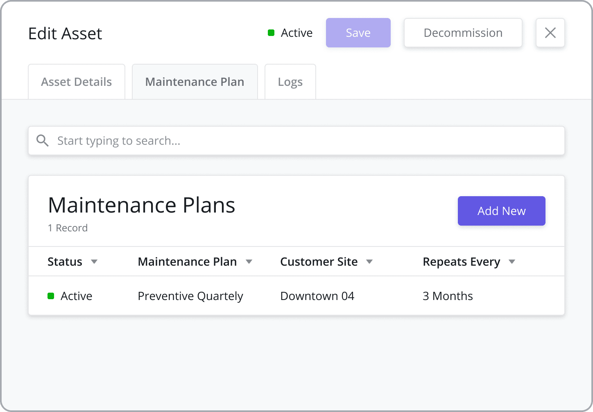The width and height of the screenshot is (593, 412).
Task: Click the 'Edit Asset' dialog title
Action: click(x=65, y=34)
